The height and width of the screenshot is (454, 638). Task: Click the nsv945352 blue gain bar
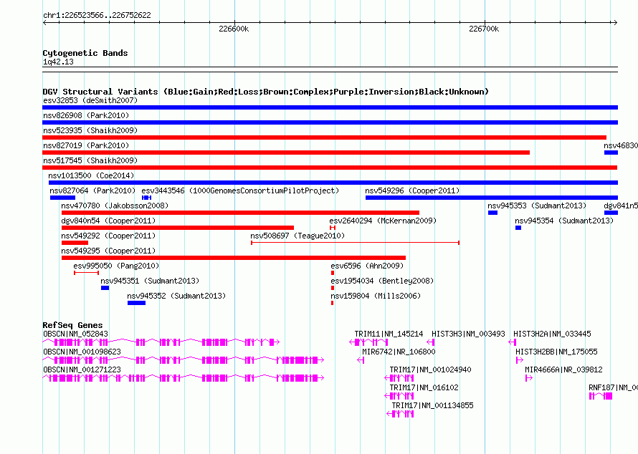pos(136,303)
